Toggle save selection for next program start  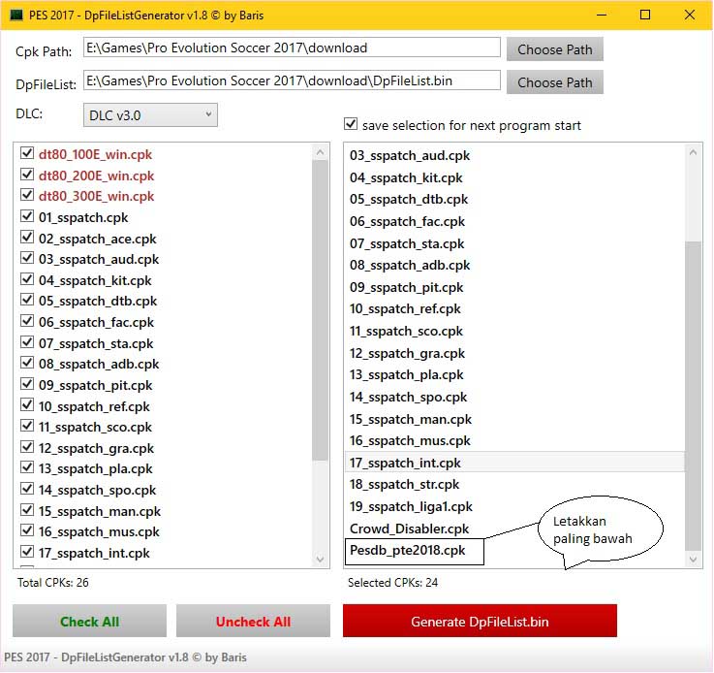351,124
